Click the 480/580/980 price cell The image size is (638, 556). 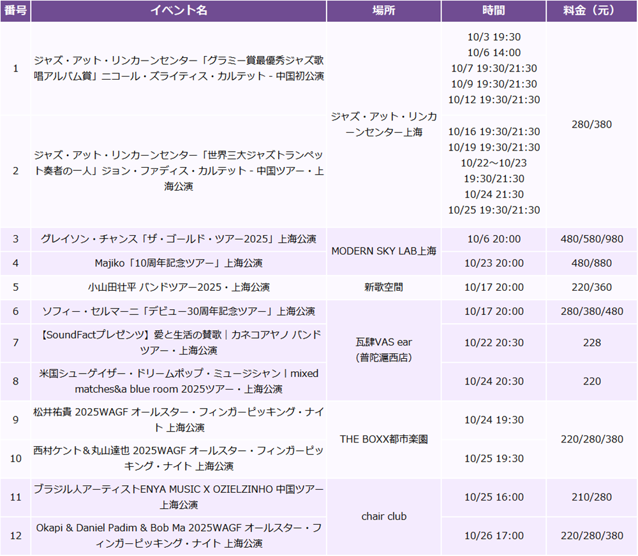coord(591,239)
